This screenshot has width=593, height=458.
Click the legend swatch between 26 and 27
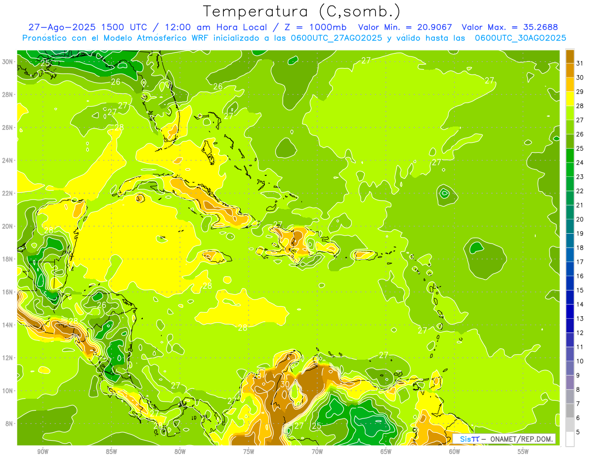tap(570, 127)
